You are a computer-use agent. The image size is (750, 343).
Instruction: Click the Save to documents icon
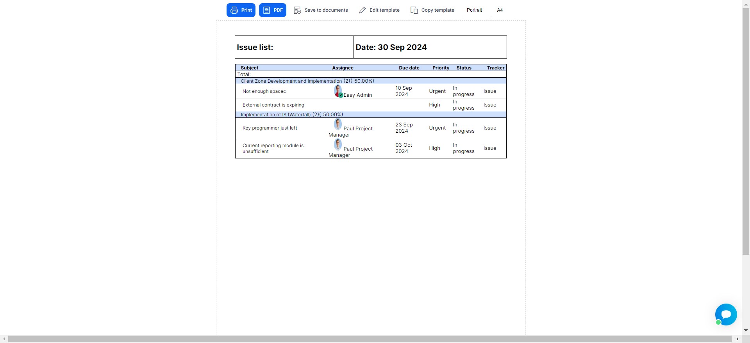pyautogui.click(x=297, y=10)
